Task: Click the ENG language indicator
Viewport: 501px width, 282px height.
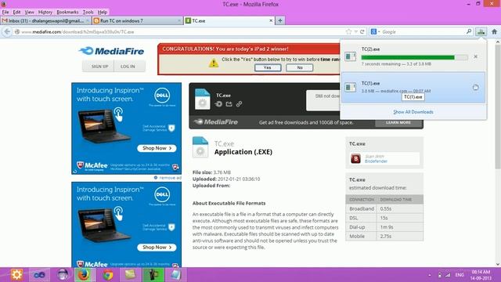Action: click(x=460, y=275)
